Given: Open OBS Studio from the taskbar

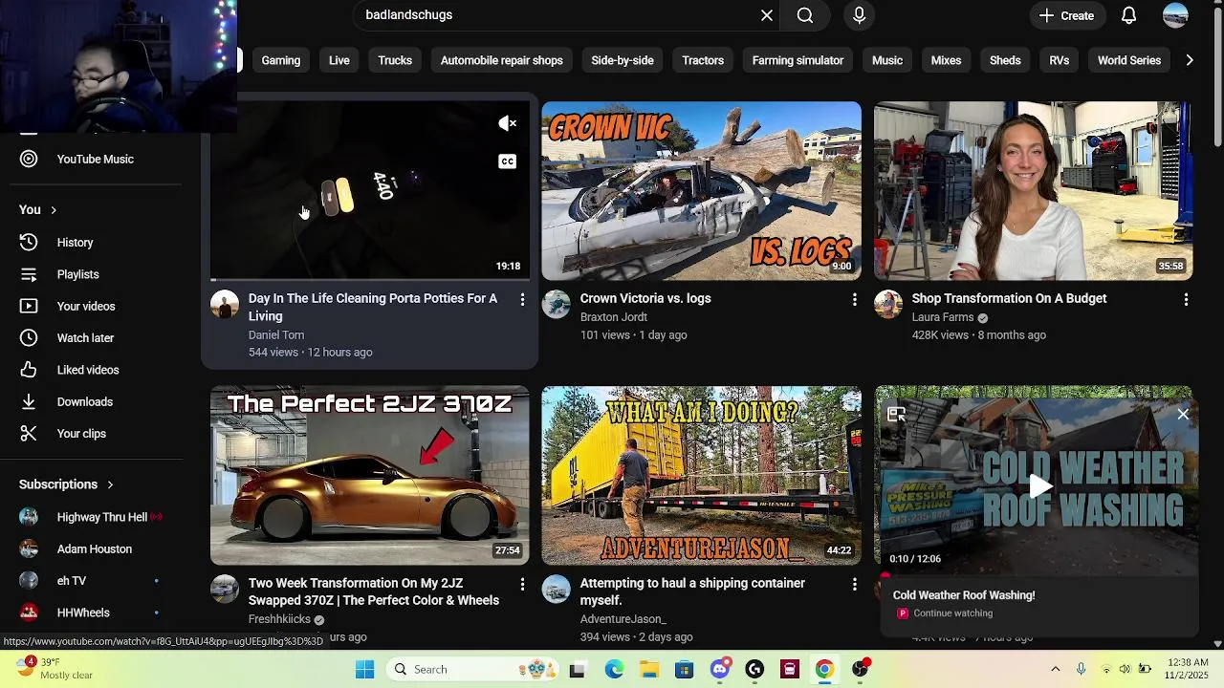Looking at the screenshot, I should pyautogui.click(x=860, y=670).
